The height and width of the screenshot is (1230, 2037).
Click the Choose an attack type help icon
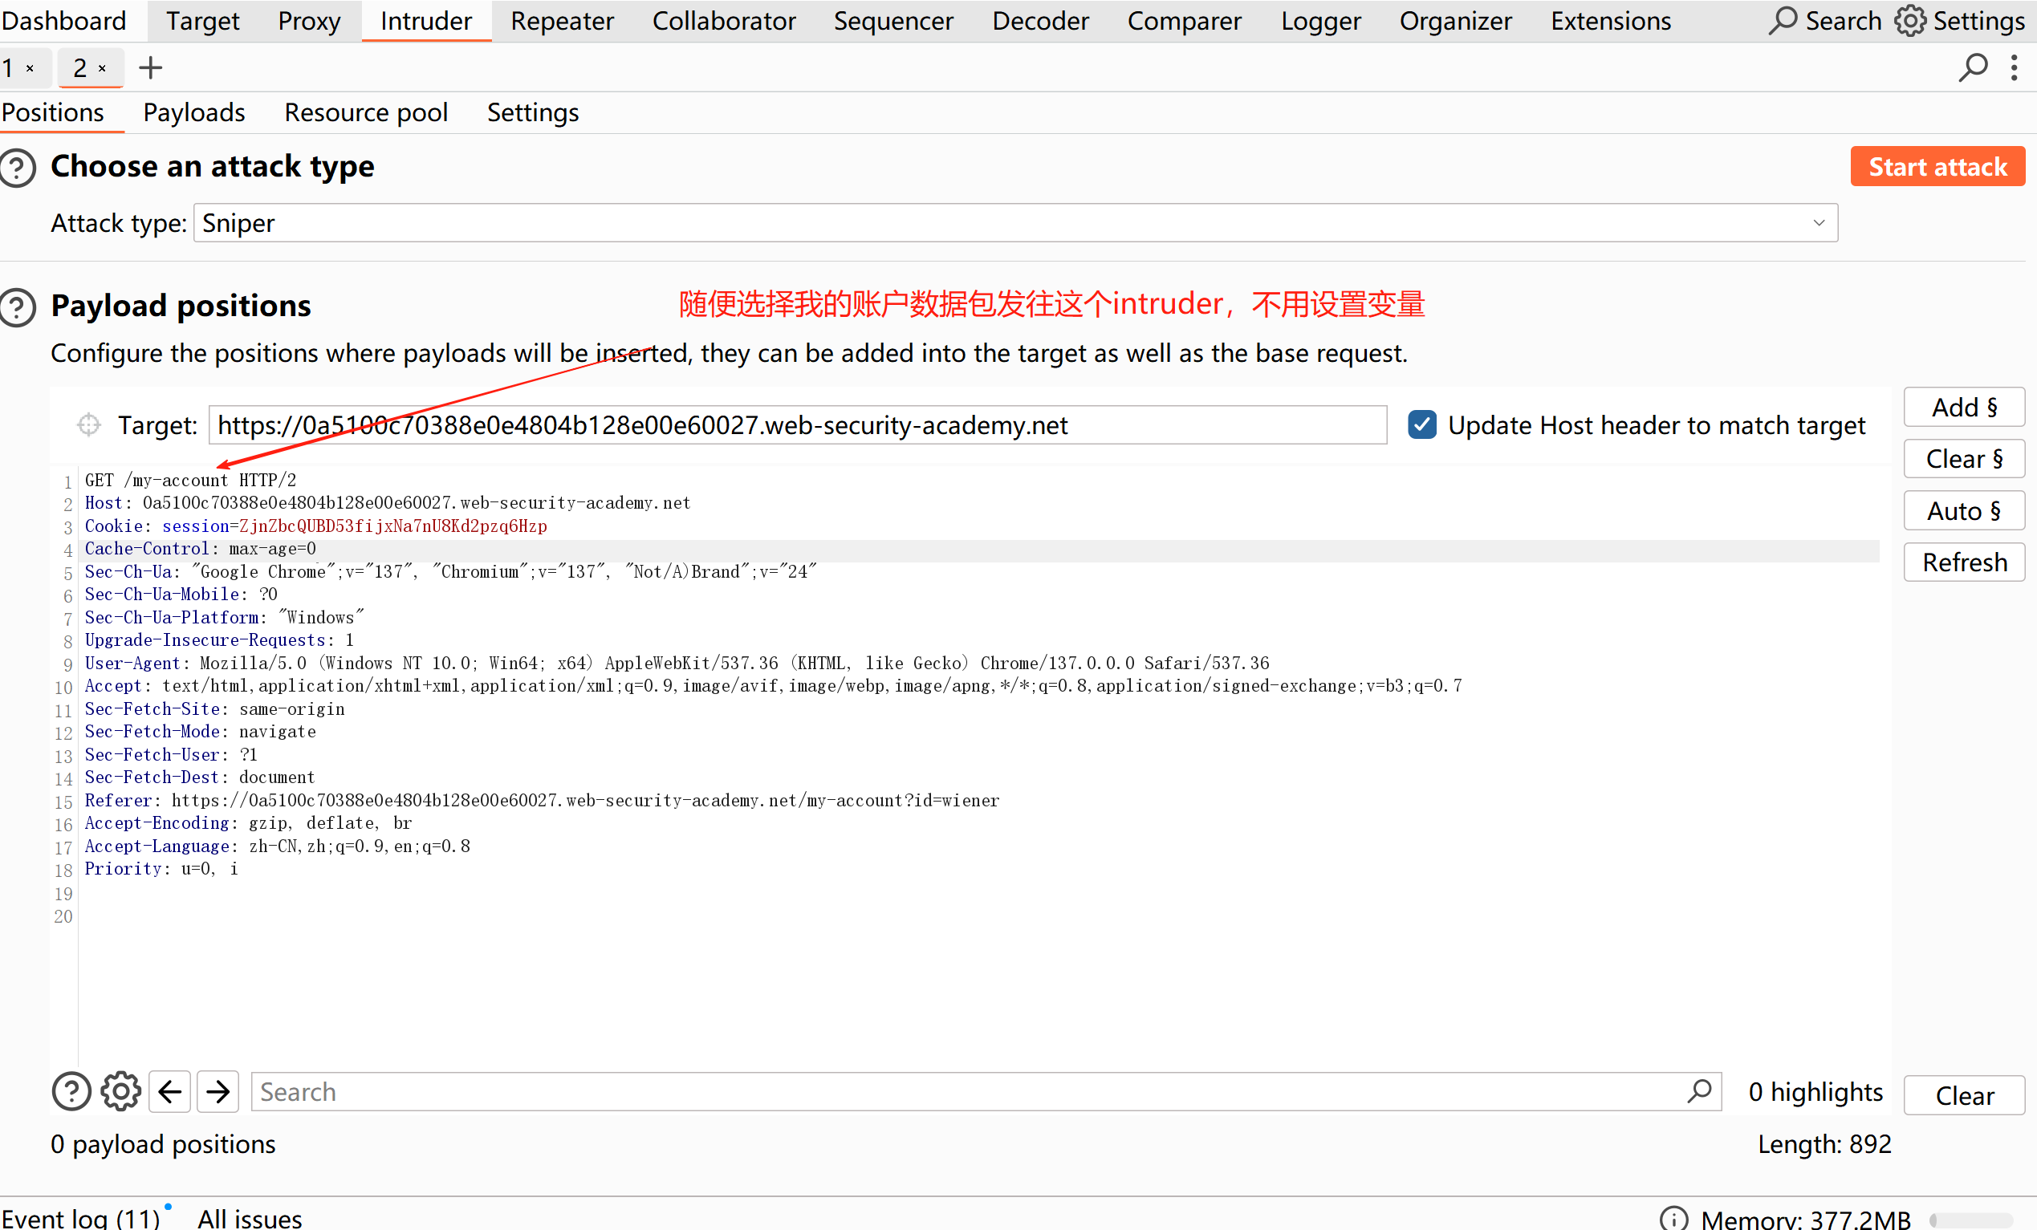pos(18,168)
